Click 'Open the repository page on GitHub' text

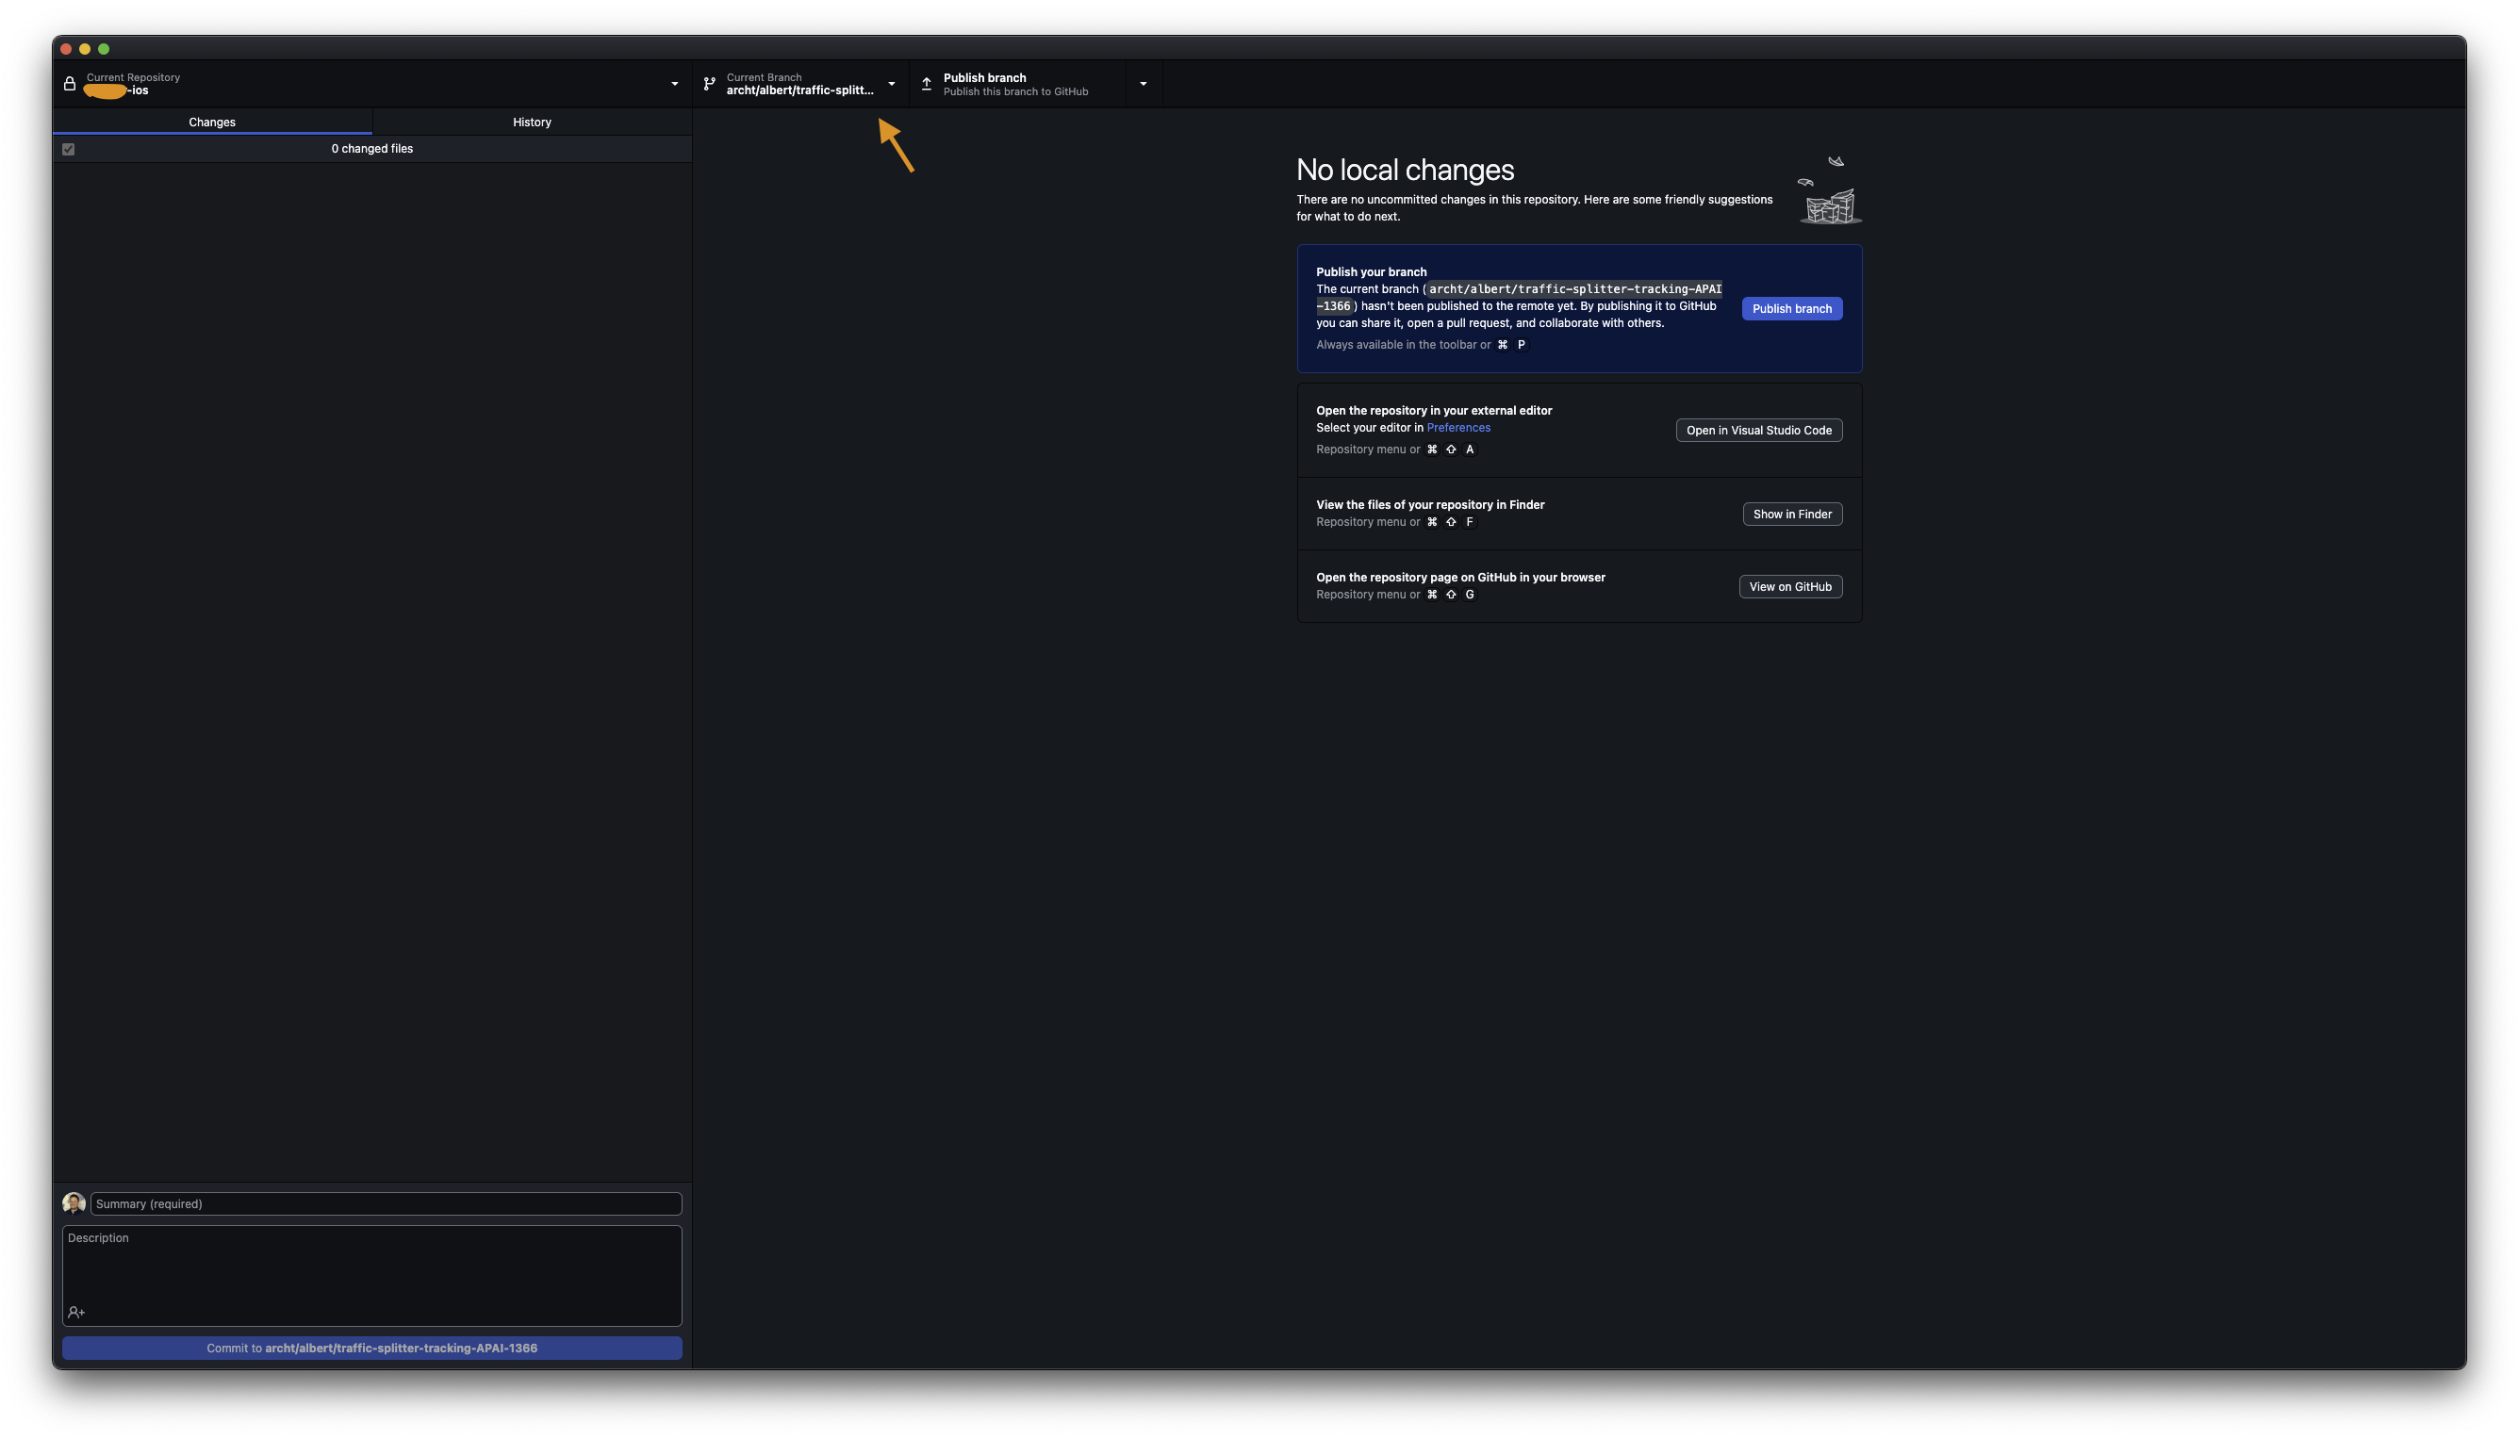pos(1460,577)
